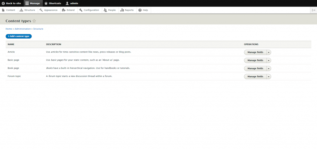Follow the Administration breadcrumb link
The image size is (317, 149).
23,29
